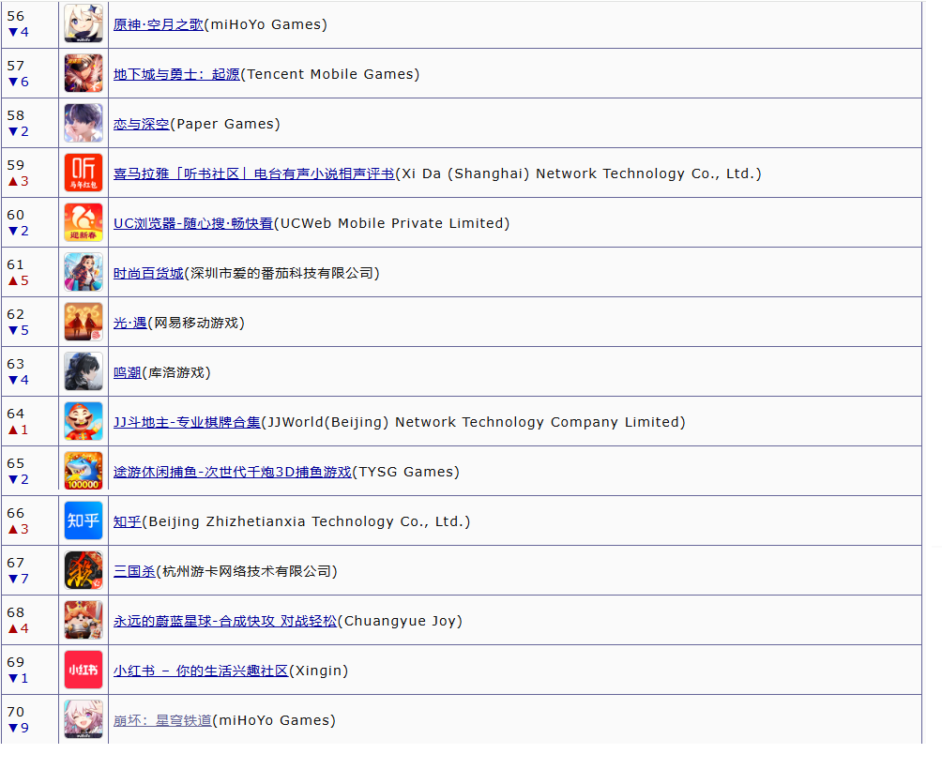Click the 原神·空月之歌 app icon

[x=84, y=23]
